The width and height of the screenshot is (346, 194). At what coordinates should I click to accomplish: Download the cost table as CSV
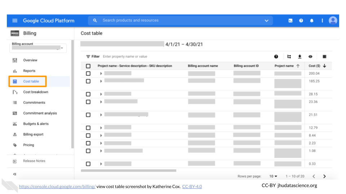pos(300,56)
